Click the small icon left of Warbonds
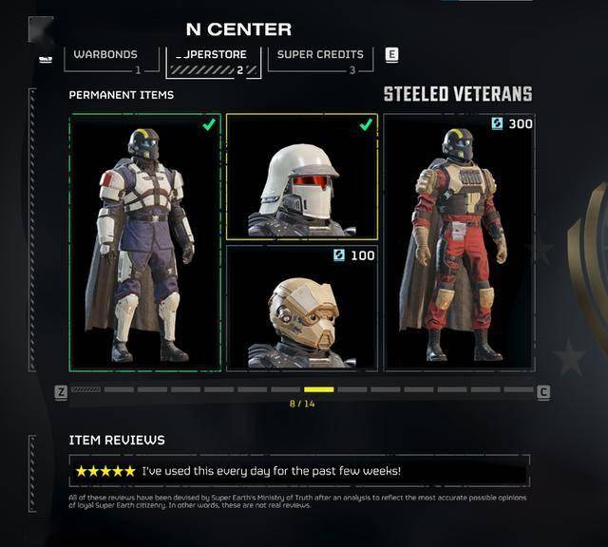 (x=46, y=59)
